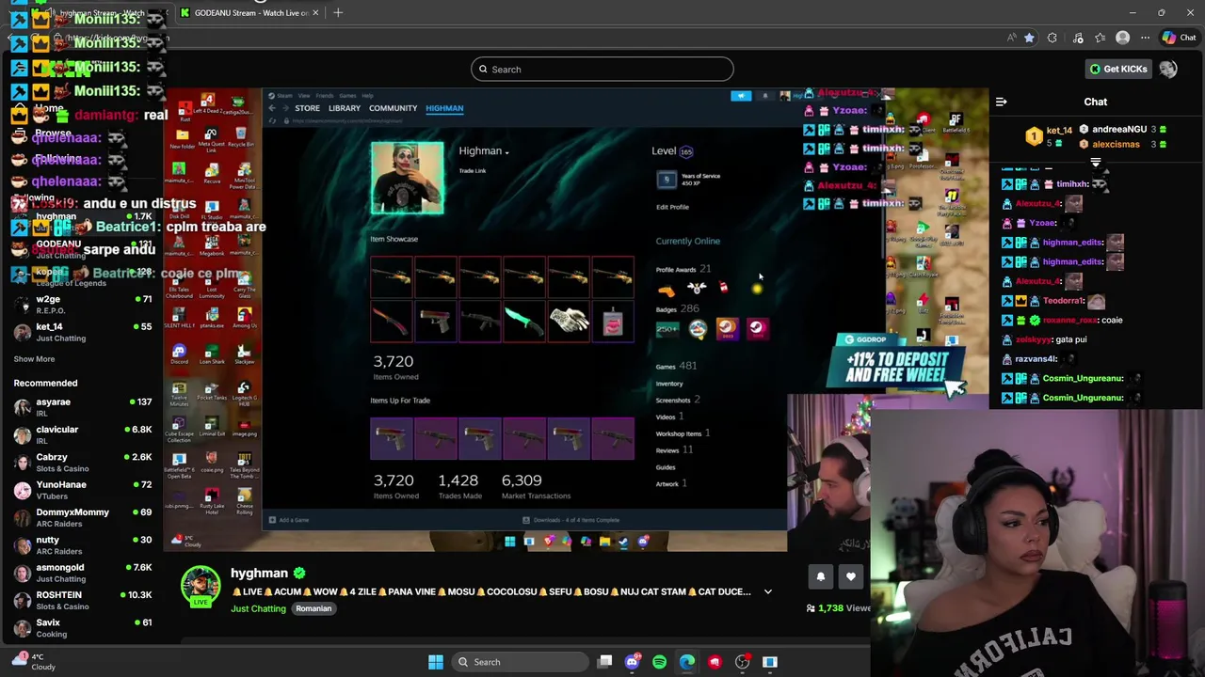Open the Just Chatting category link
The width and height of the screenshot is (1205, 677).
pyautogui.click(x=258, y=608)
